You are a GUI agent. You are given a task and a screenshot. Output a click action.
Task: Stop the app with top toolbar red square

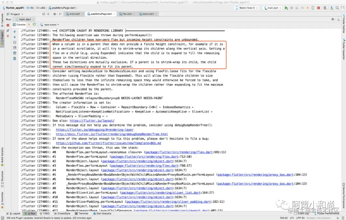point(318,8)
